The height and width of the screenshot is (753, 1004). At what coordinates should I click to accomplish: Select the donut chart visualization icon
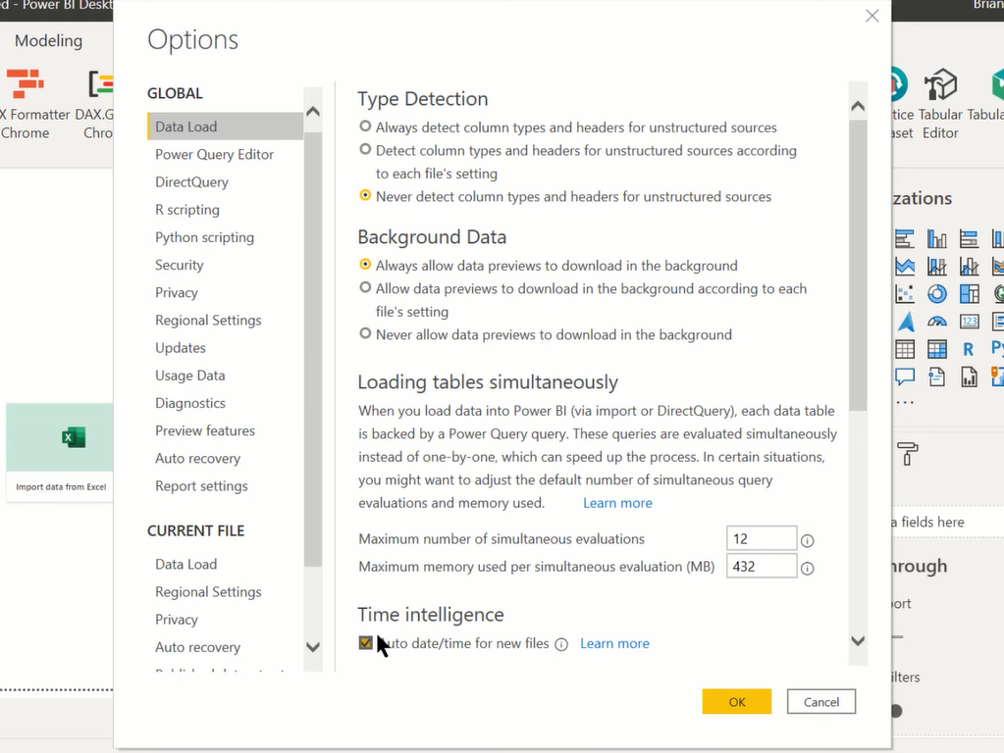(x=936, y=294)
